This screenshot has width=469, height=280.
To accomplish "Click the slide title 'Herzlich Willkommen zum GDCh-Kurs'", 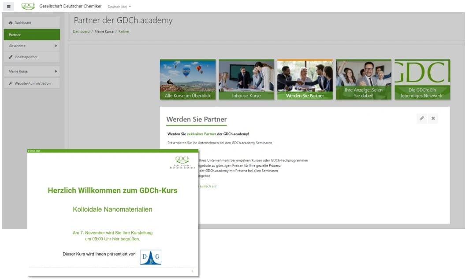I will pyautogui.click(x=112, y=190).
